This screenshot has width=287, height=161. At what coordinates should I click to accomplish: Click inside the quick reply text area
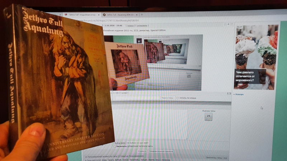[150, 124]
